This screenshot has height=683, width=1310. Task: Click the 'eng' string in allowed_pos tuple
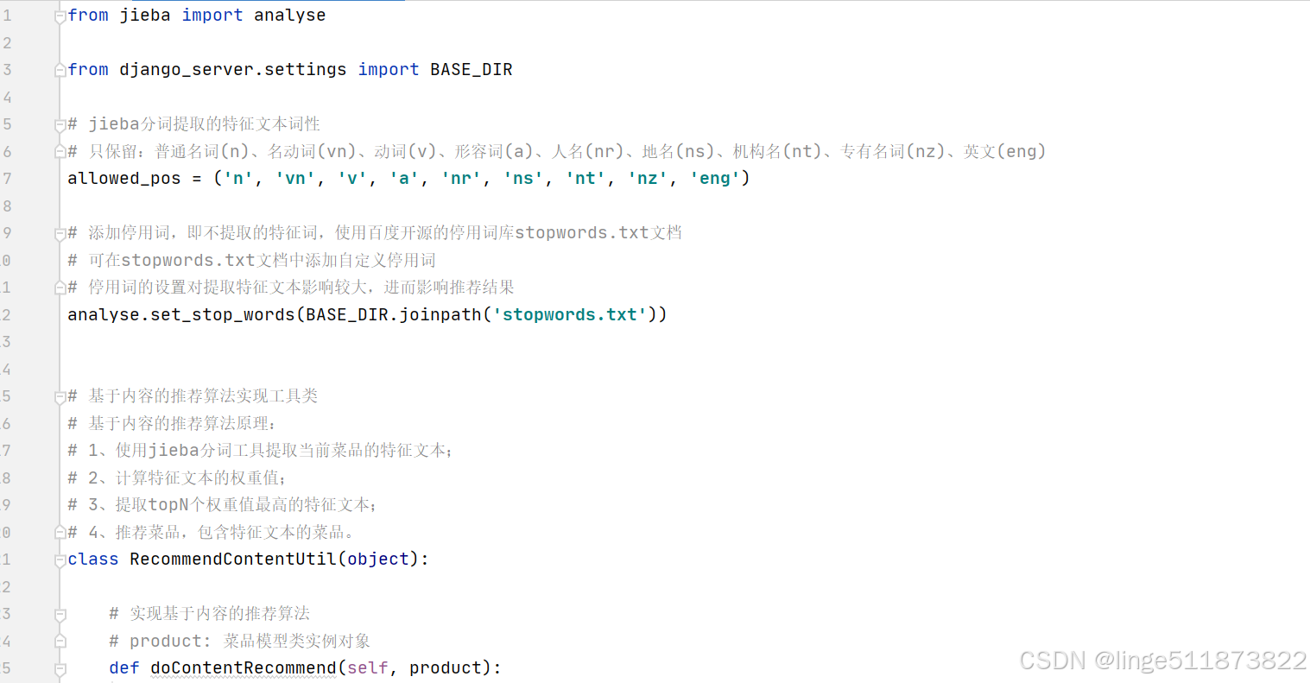715,178
